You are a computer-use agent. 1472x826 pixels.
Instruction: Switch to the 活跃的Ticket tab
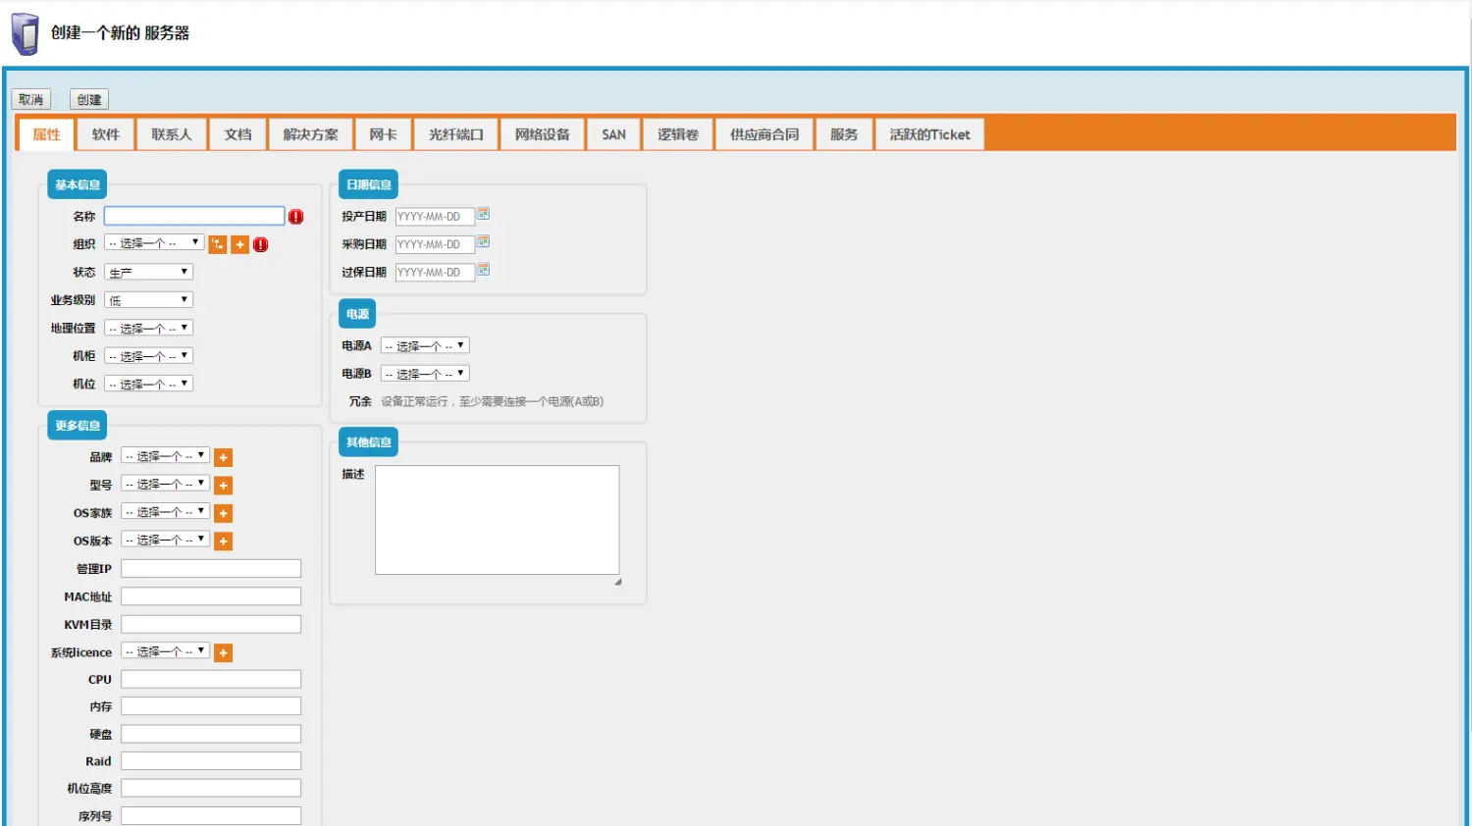930,134
